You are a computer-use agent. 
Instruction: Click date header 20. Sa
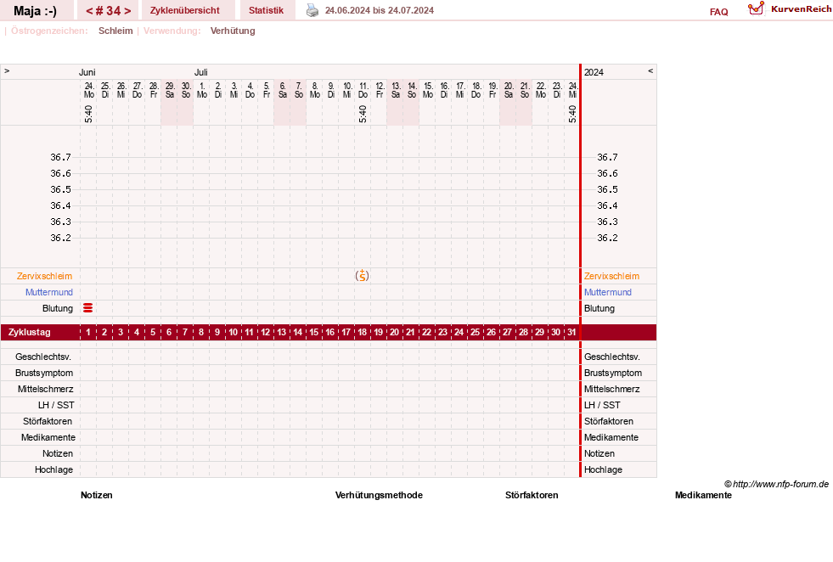pos(509,90)
